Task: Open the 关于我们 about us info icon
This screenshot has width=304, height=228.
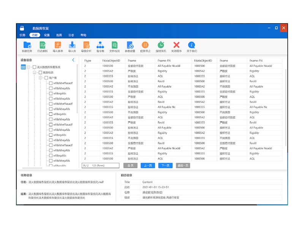Action: pyautogui.click(x=192, y=45)
